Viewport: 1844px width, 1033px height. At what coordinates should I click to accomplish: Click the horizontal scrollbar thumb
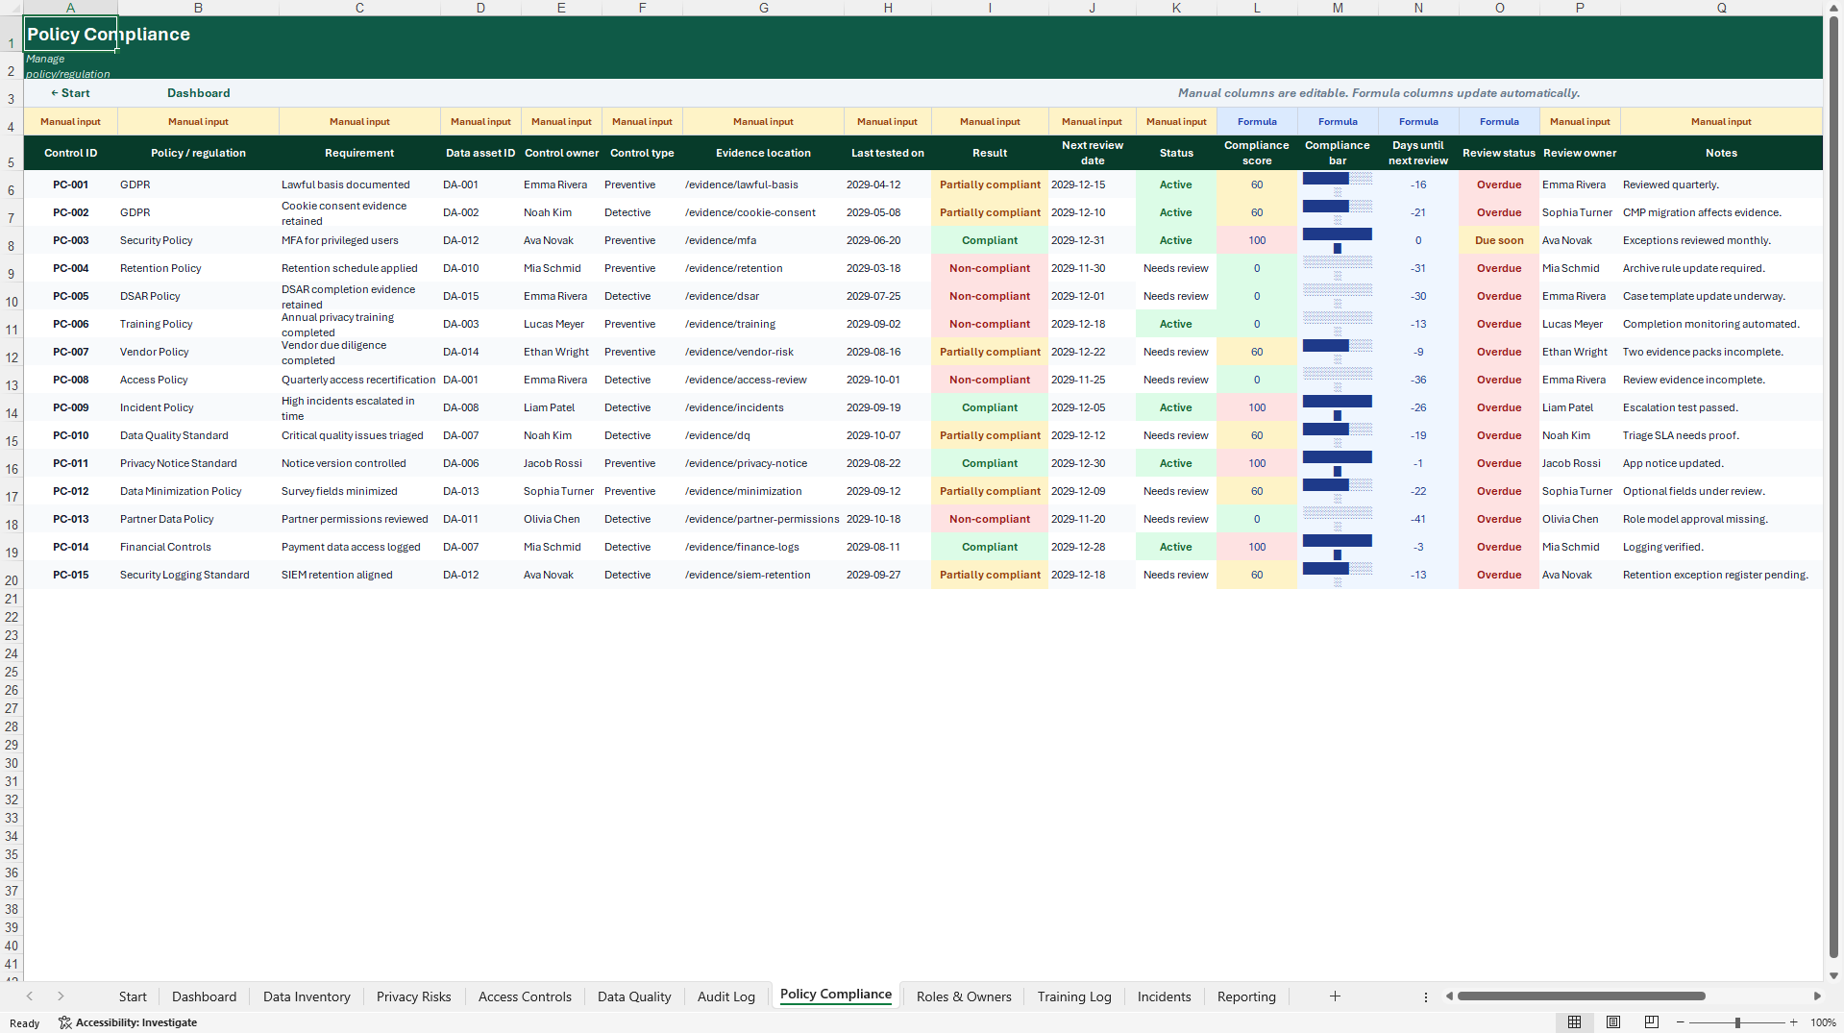1581,996
